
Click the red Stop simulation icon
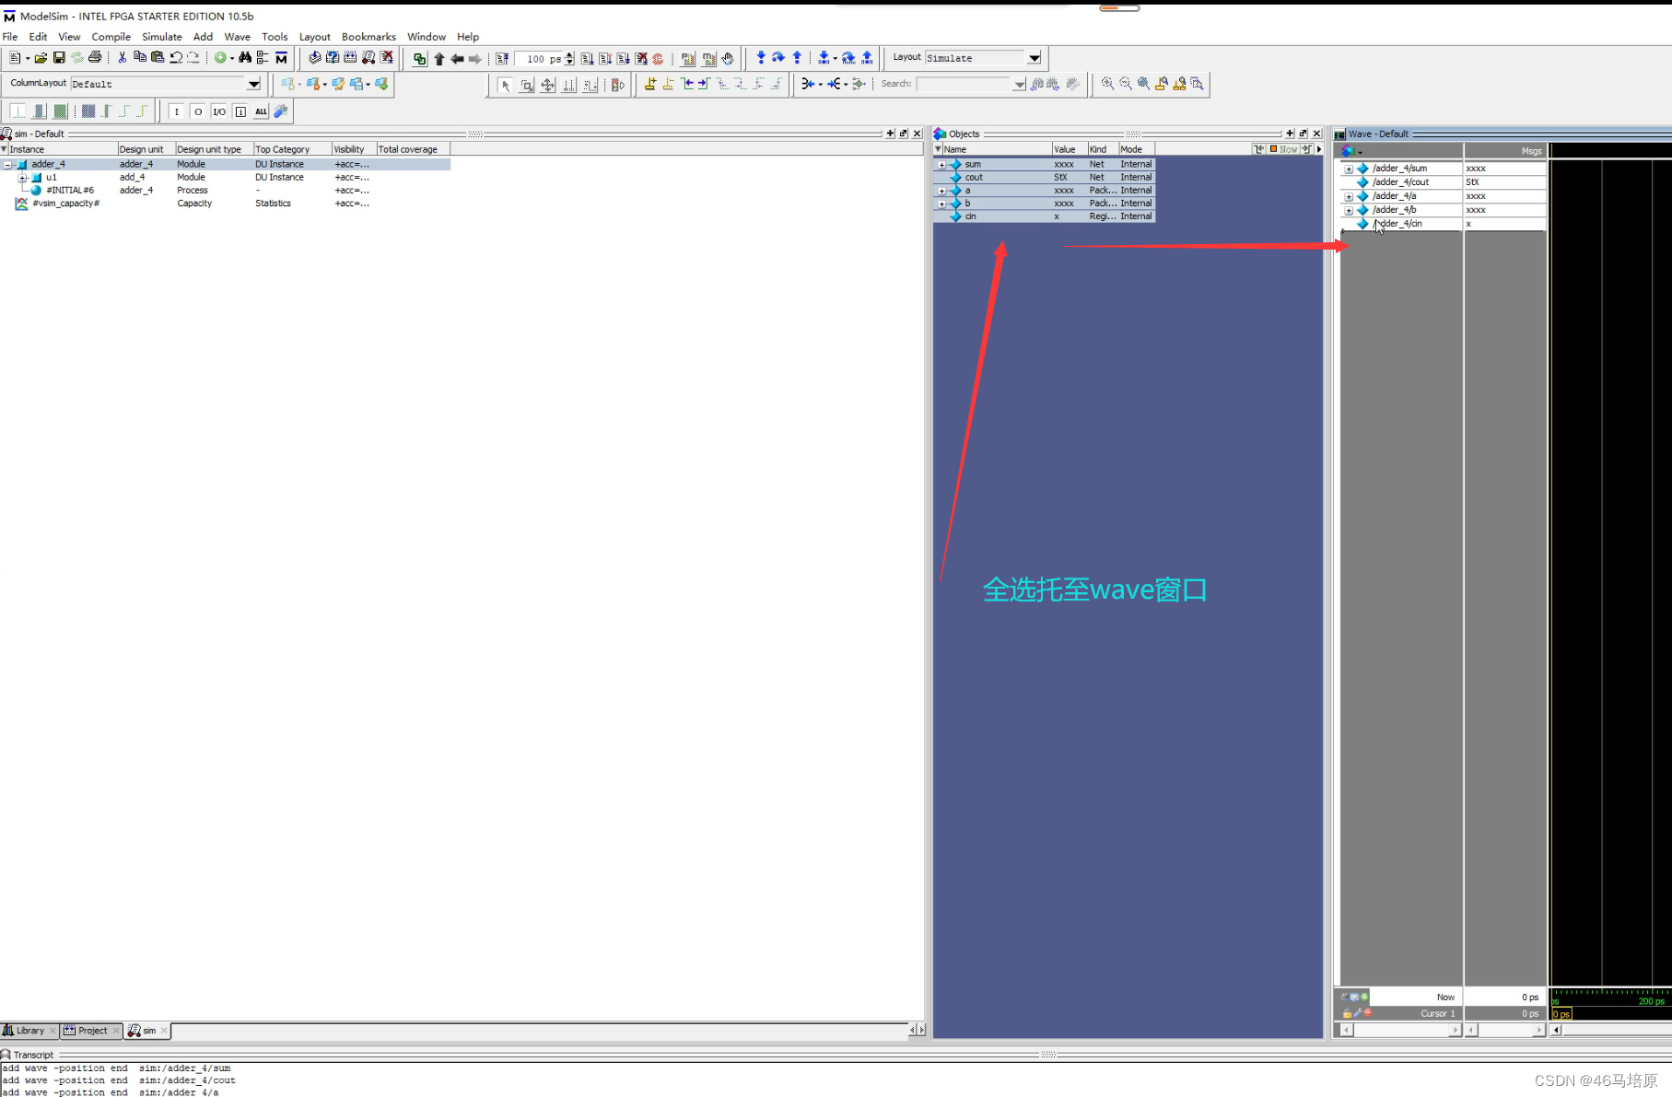658,59
